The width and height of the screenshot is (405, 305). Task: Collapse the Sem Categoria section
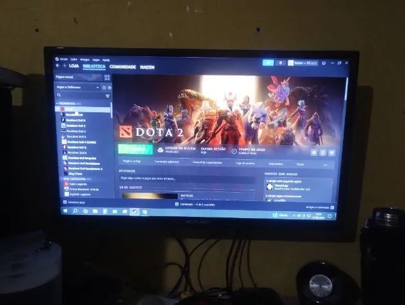[62, 179]
